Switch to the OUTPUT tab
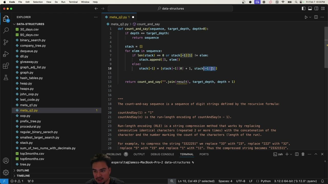328x184 pixels. pos(139,154)
